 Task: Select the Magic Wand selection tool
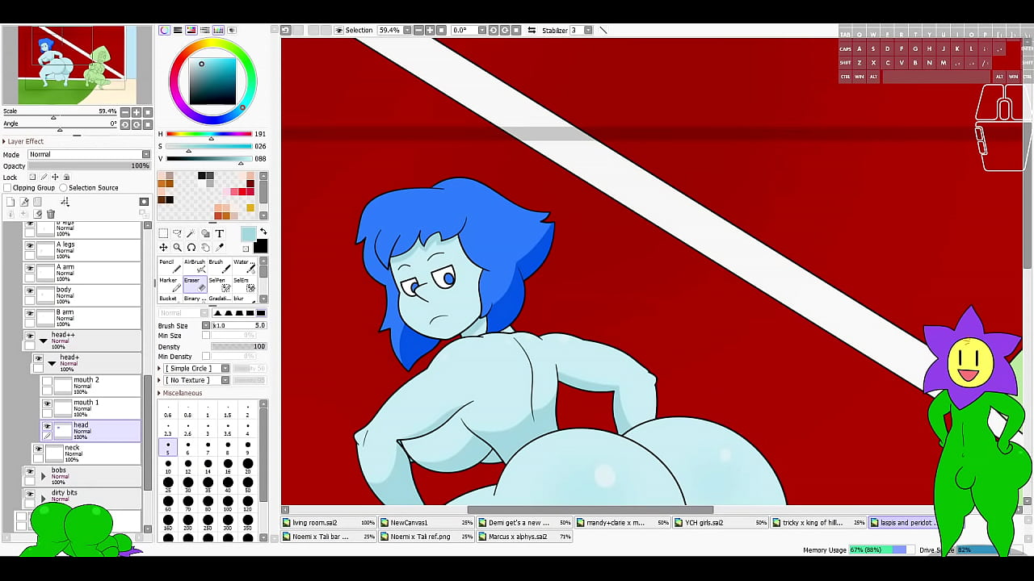click(x=191, y=233)
